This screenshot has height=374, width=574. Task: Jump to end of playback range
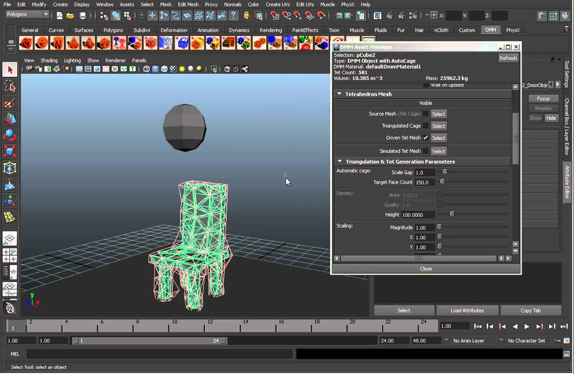pos(564,326)
